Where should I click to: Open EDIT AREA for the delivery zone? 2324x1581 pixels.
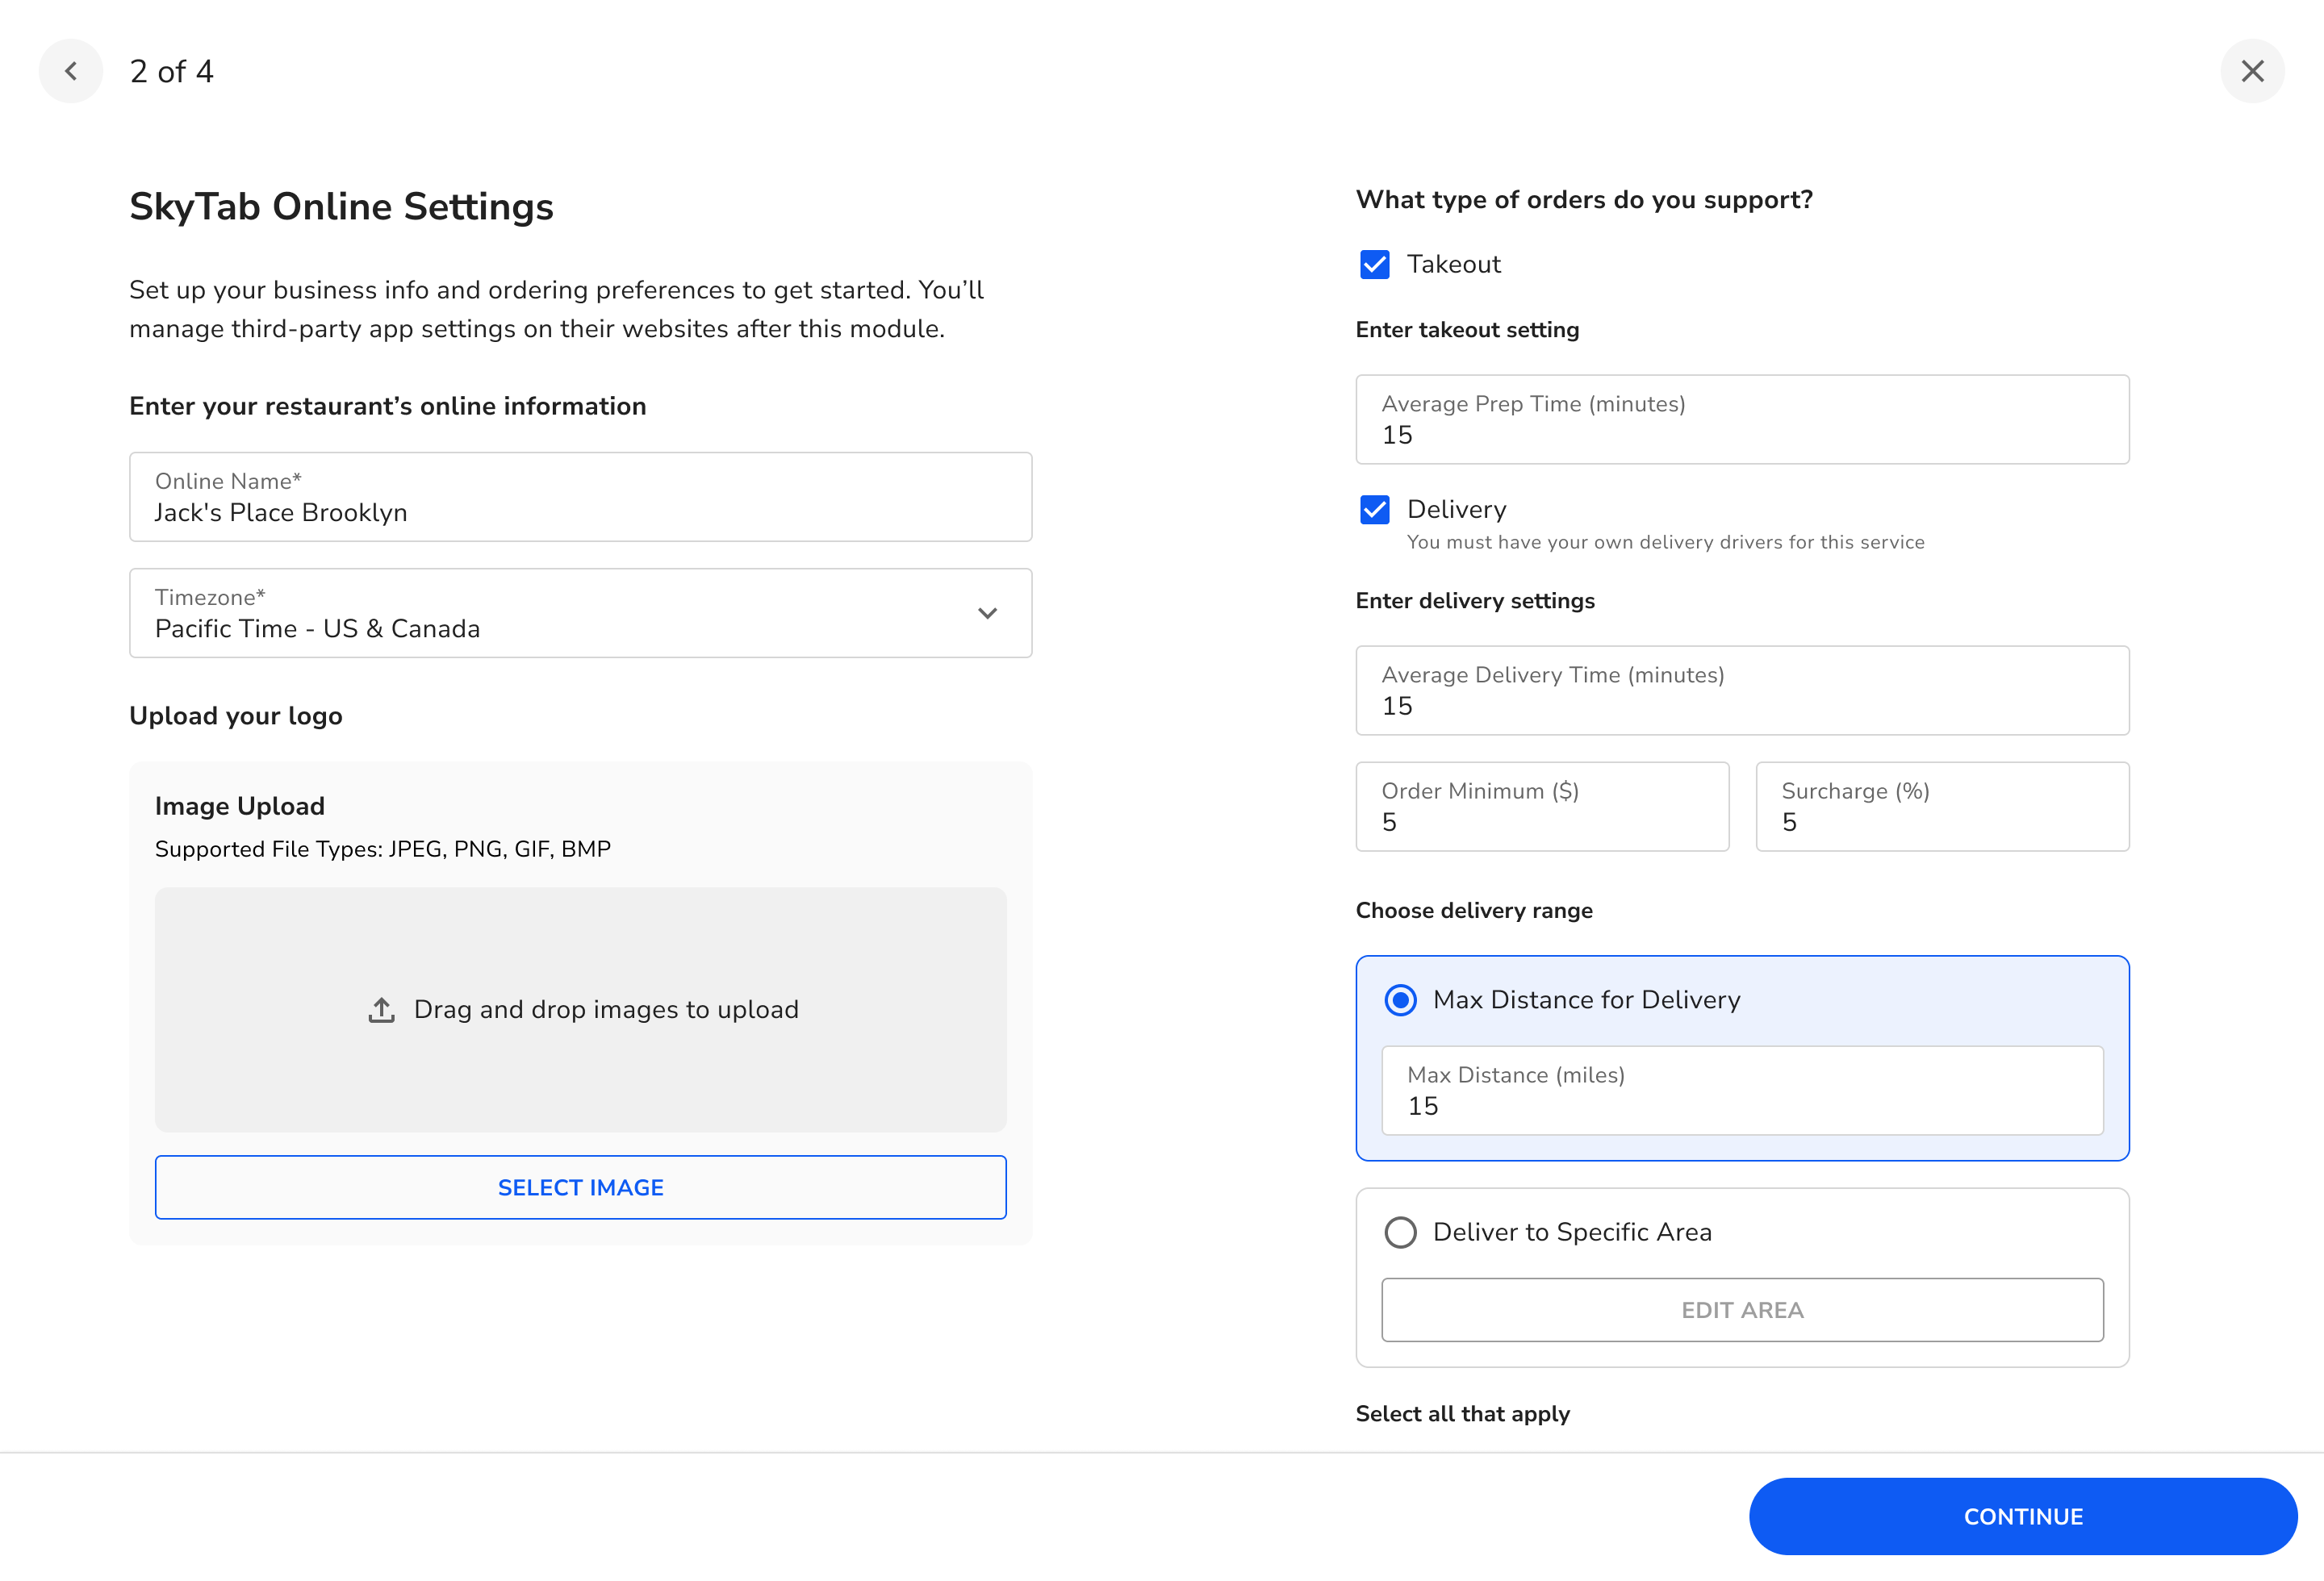(x=1742, y=1309)
